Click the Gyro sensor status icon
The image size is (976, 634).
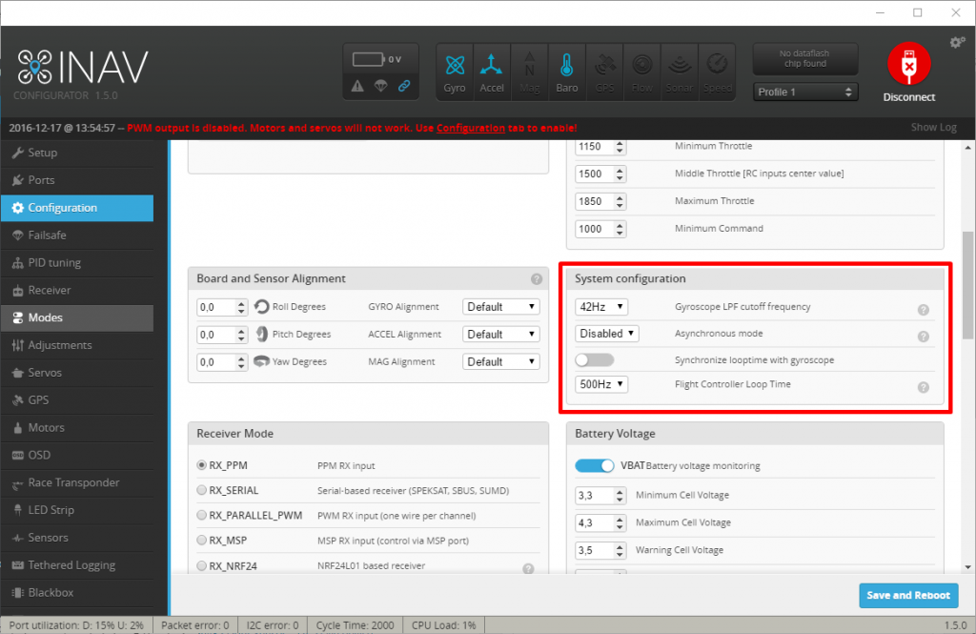click(455, 72)
